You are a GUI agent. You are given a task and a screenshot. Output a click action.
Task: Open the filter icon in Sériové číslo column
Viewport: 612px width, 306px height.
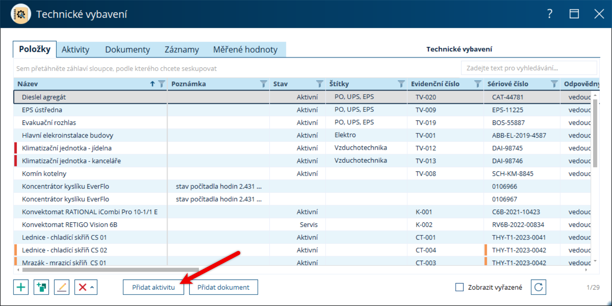tap(554, 84)
